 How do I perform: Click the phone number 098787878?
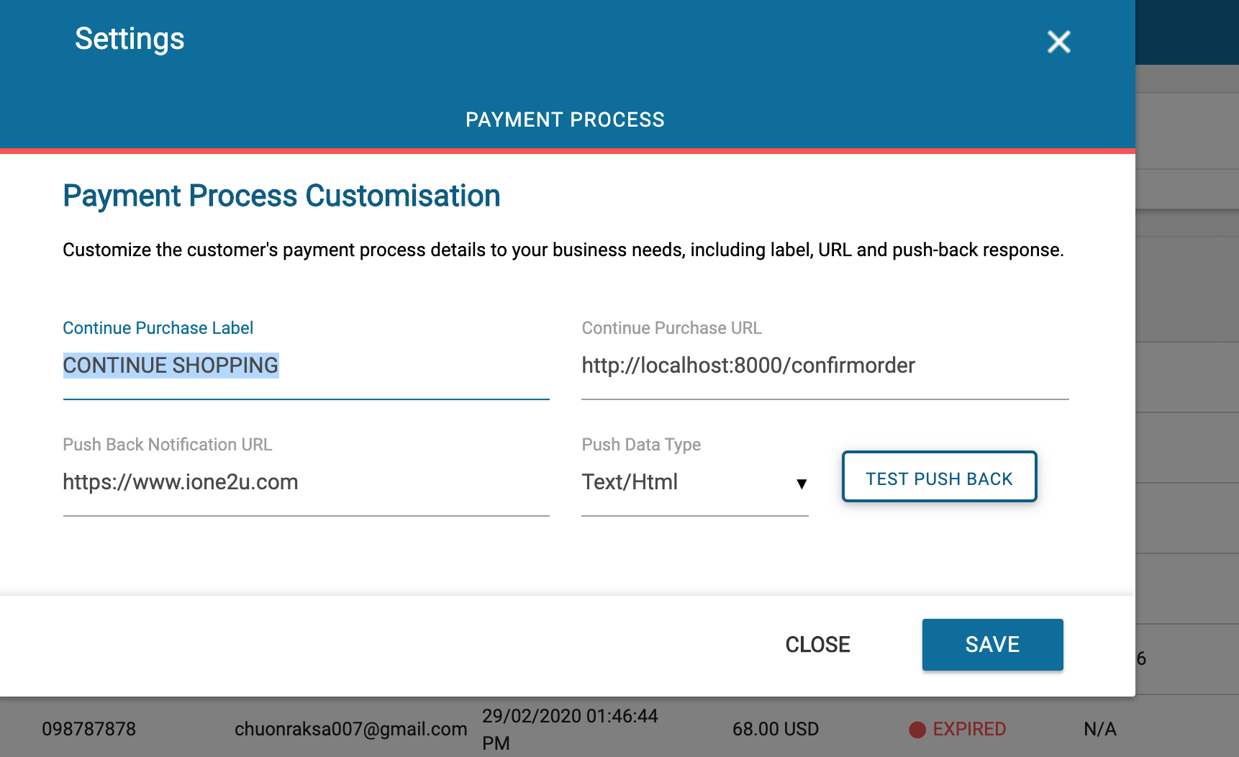point(88,730)
